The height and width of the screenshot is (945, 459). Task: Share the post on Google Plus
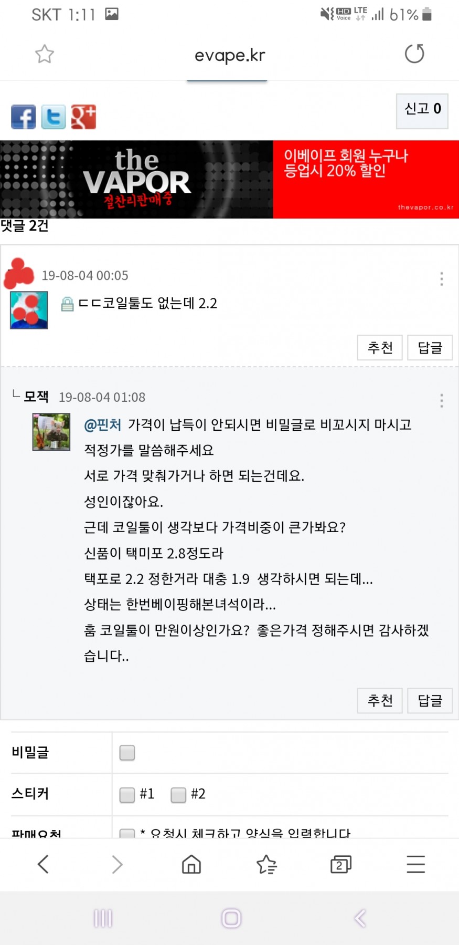pos(83,117)
